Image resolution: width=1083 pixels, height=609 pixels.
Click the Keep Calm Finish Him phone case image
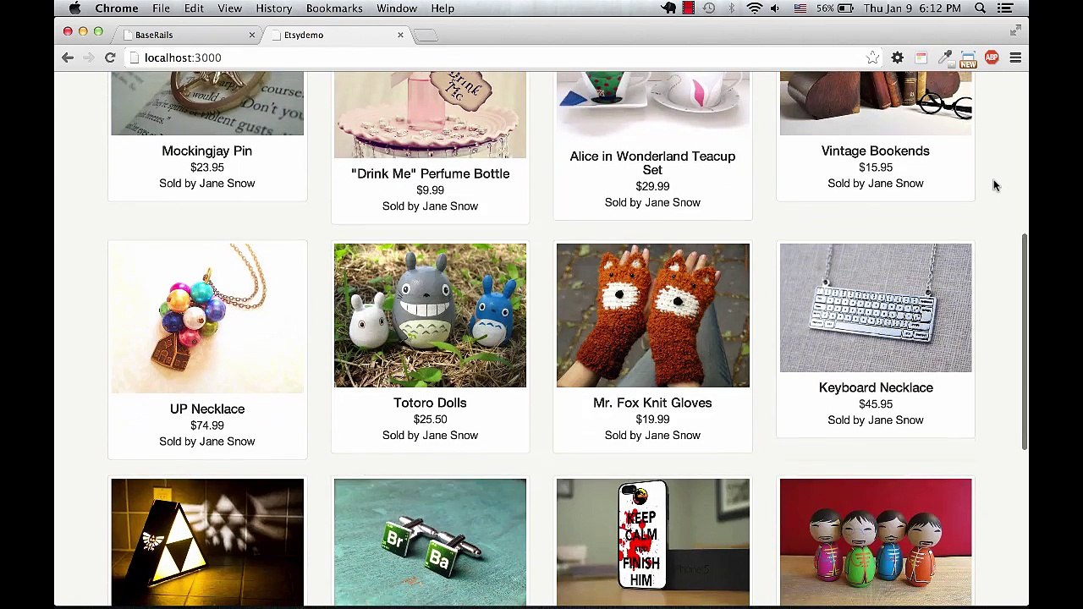tap(652, 542)
